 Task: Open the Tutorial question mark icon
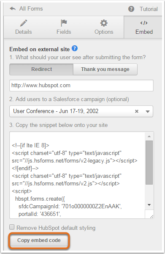(x=131, y=9)
